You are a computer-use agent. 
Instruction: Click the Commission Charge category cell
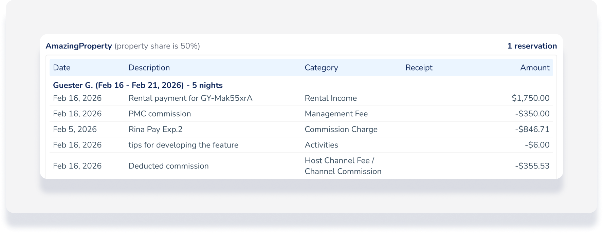pos(341,130)
